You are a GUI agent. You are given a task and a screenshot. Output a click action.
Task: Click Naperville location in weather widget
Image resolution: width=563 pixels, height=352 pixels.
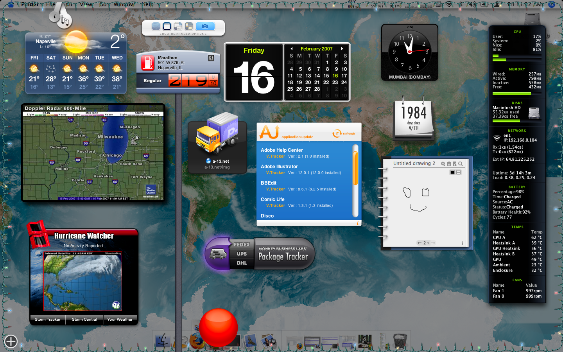pyautogui.click(x=45, y=41)
